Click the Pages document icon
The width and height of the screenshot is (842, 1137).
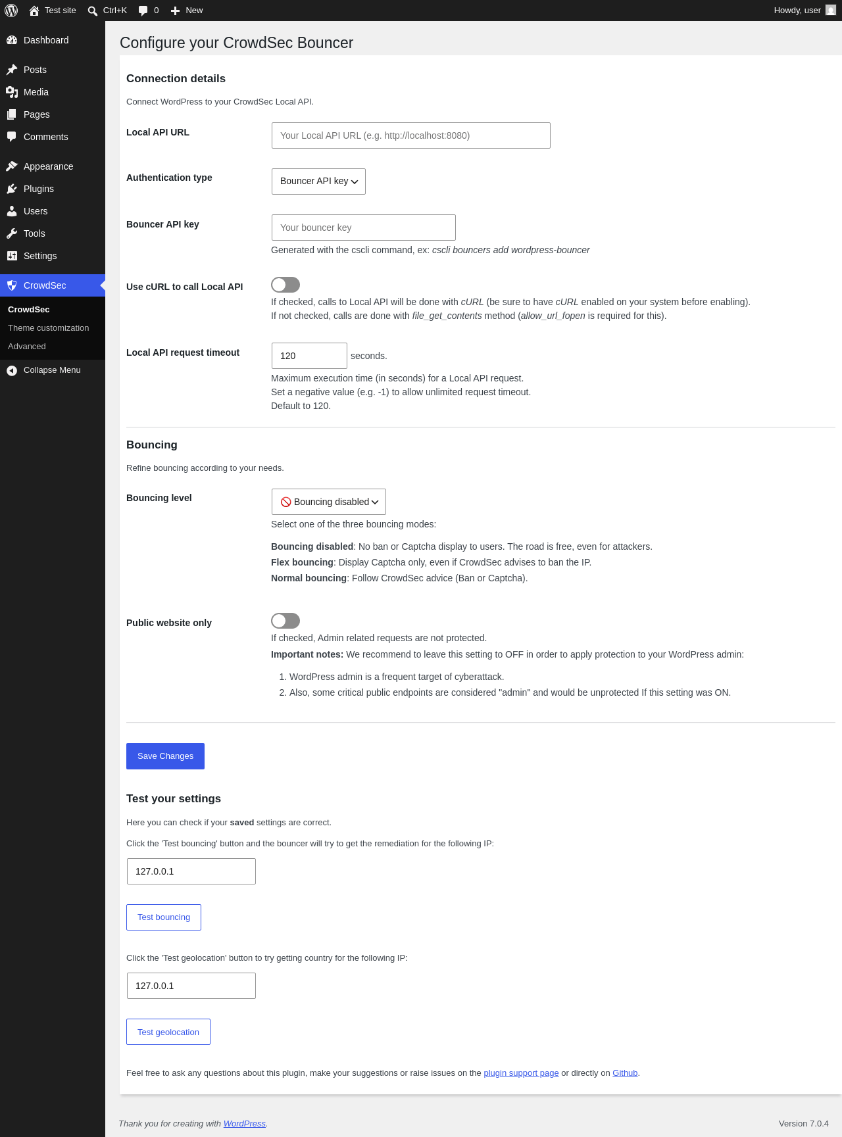(12, 114)
